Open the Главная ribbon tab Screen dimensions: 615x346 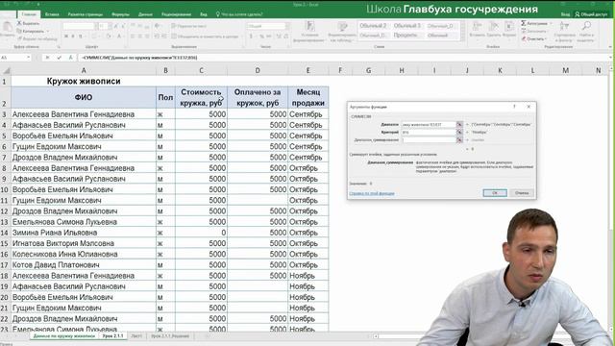coord(29,14)
